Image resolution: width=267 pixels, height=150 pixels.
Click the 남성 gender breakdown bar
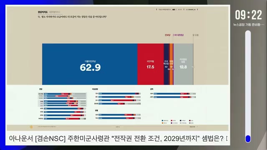point(120,115)
